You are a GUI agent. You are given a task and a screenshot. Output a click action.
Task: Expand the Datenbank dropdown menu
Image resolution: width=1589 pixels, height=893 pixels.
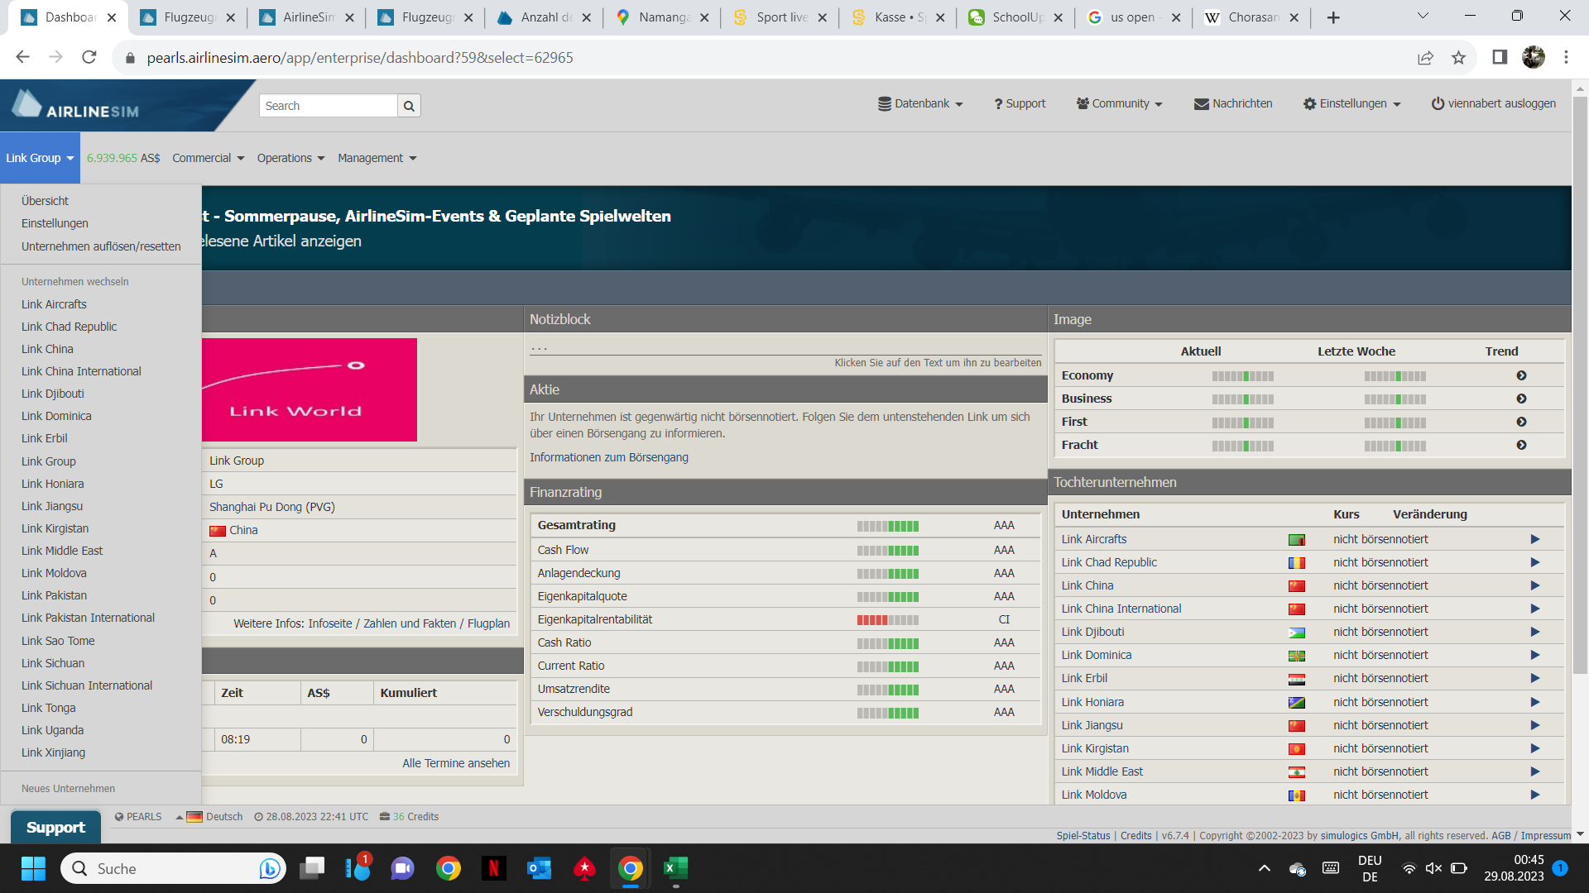tap(920, 104)
